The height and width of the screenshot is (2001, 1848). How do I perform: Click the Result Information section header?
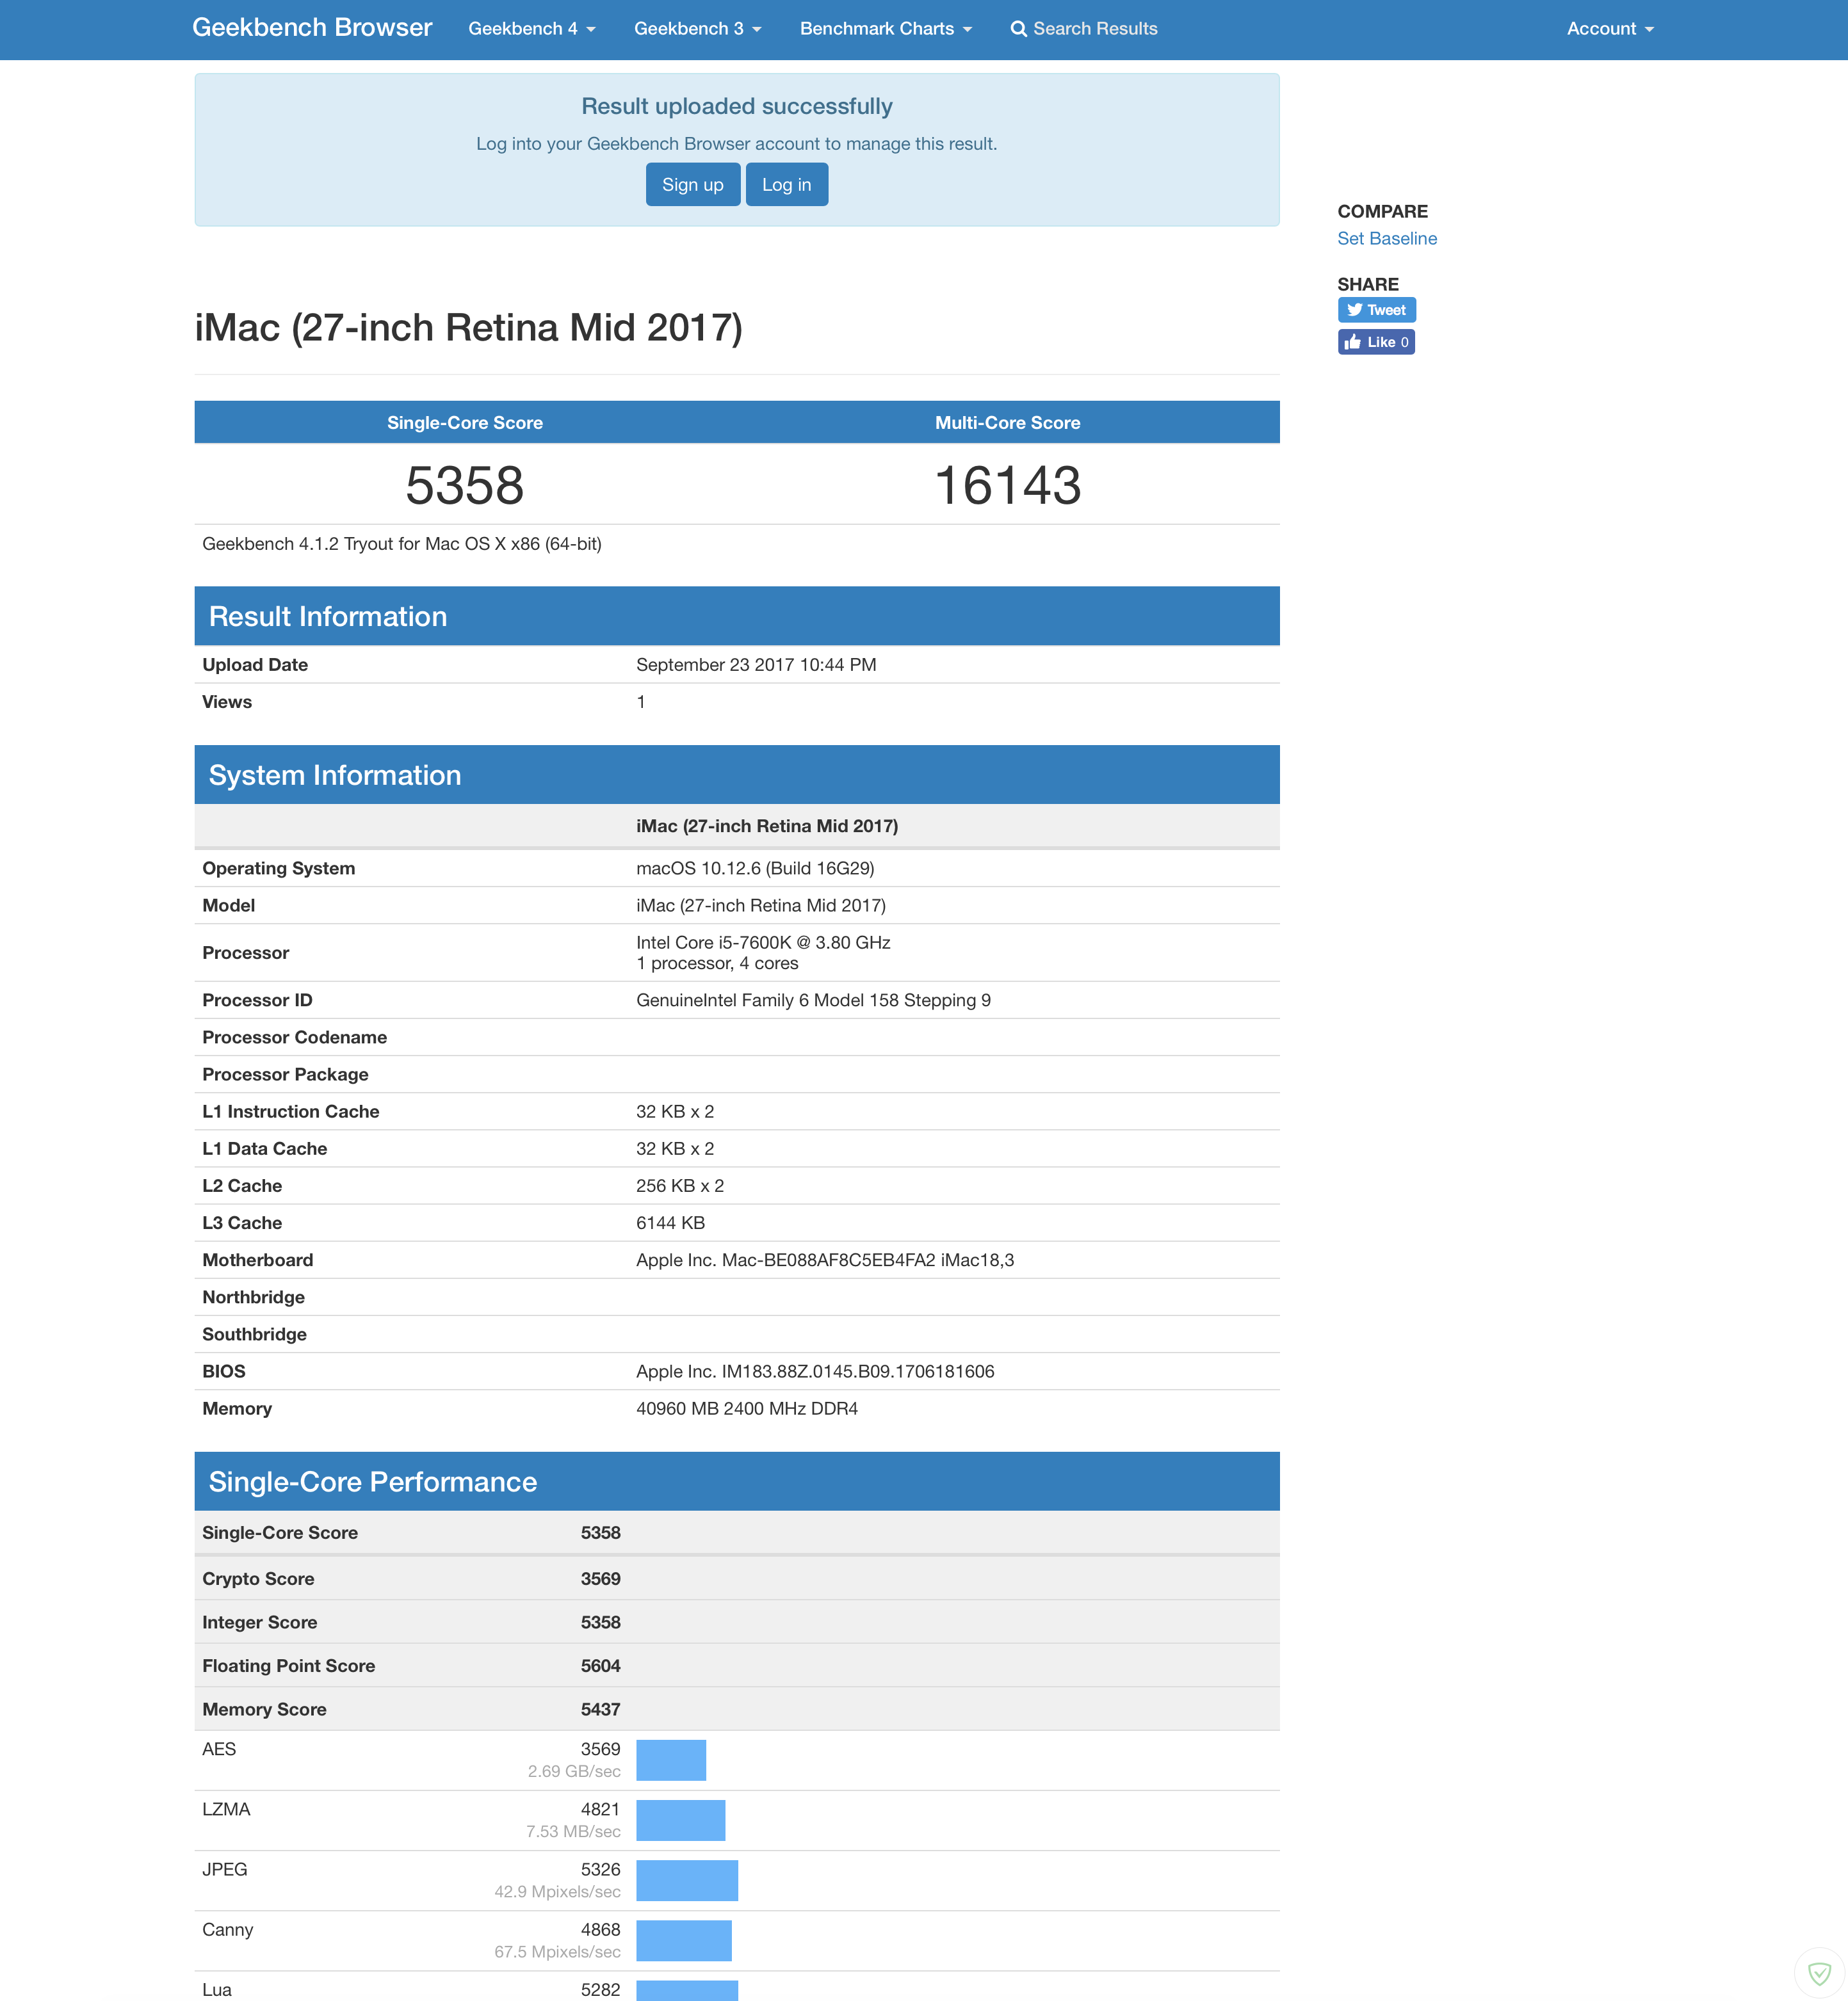(x=737, y=616)
